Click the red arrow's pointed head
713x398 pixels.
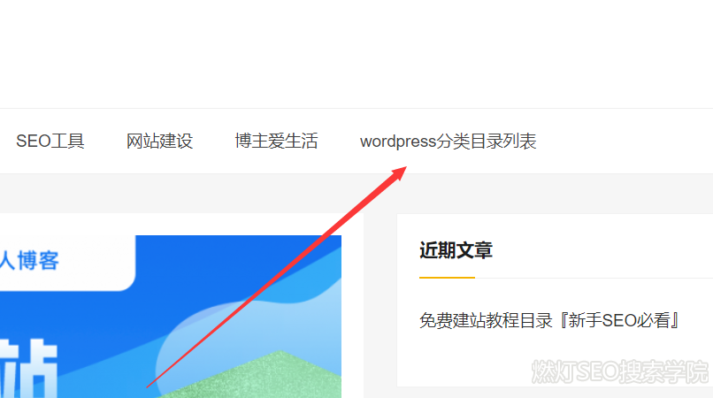click(398, 173)
